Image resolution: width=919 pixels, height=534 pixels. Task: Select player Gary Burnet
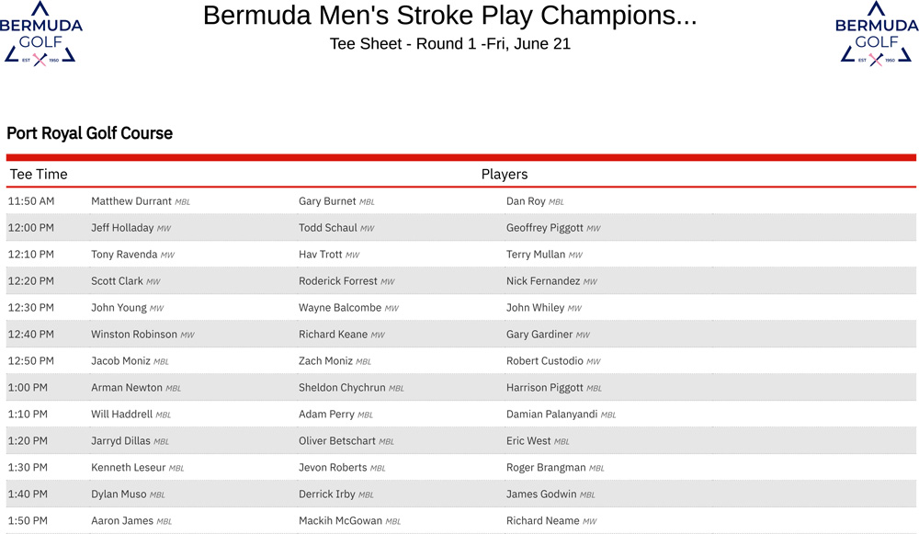point(327,201)
